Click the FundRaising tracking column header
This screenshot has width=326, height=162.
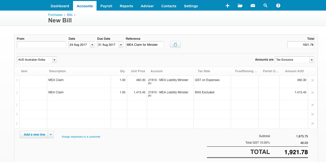tap(246, 71)
